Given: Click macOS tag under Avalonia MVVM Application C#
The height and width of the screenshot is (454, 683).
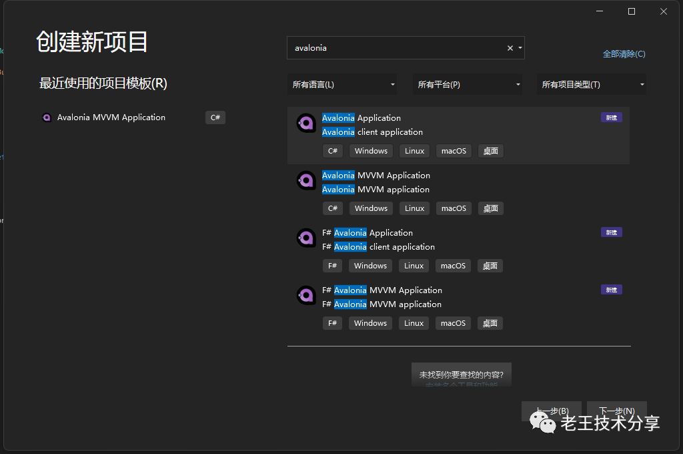Looking at the screenshot, I should (x=454, y=208).
